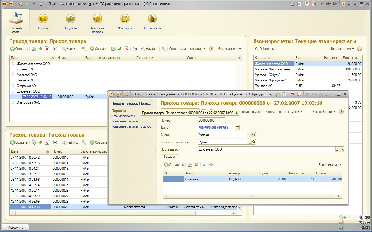
Task: Click the back arrow in main title bar
Action: (x=20, y=4)
